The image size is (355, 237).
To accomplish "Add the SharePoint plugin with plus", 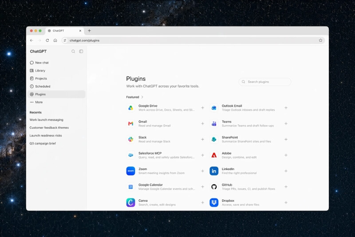I will click(x=286, y=139).
